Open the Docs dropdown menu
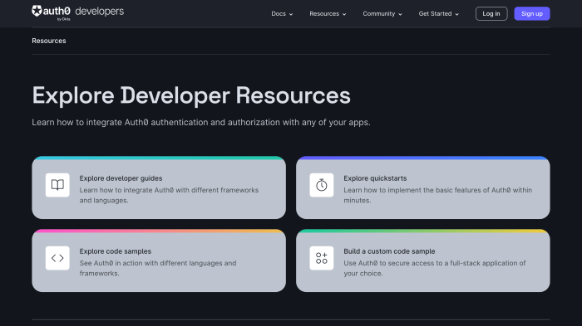The height and width of the screenshot is (326, 582). [282, 14]
